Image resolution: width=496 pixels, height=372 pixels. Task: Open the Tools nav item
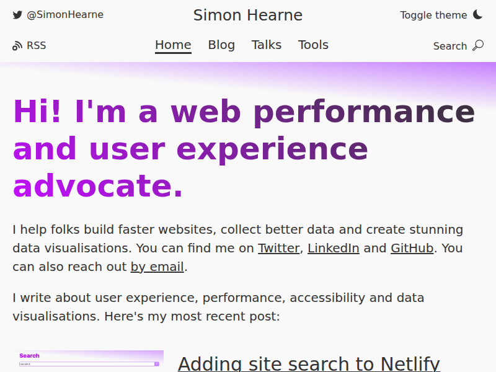(x=313, y=45)
